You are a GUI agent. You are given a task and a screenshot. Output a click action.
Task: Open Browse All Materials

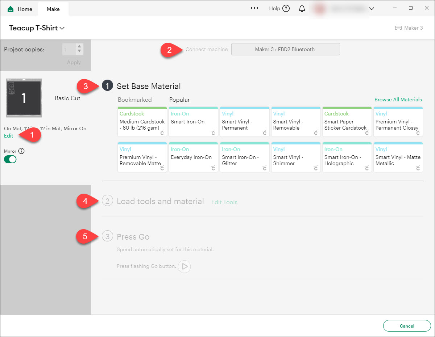pyautogui.click(x=398, y=100)
